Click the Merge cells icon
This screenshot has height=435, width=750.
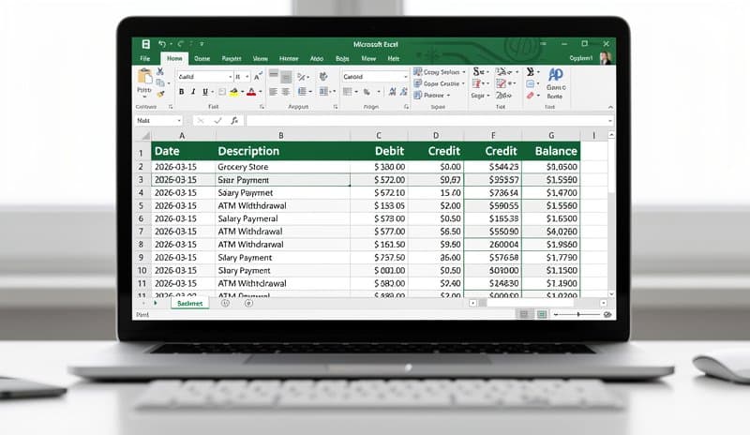(x=324, y=91)
